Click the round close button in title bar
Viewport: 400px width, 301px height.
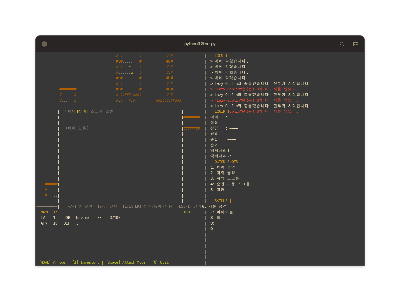click(44, 44)
